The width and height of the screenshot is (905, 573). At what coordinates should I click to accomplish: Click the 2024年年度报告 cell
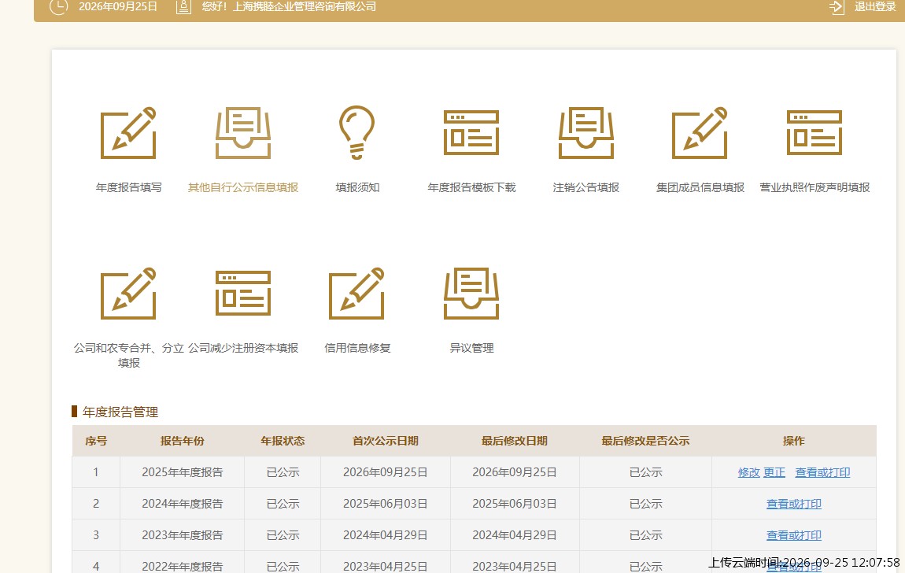click(182, 504)
